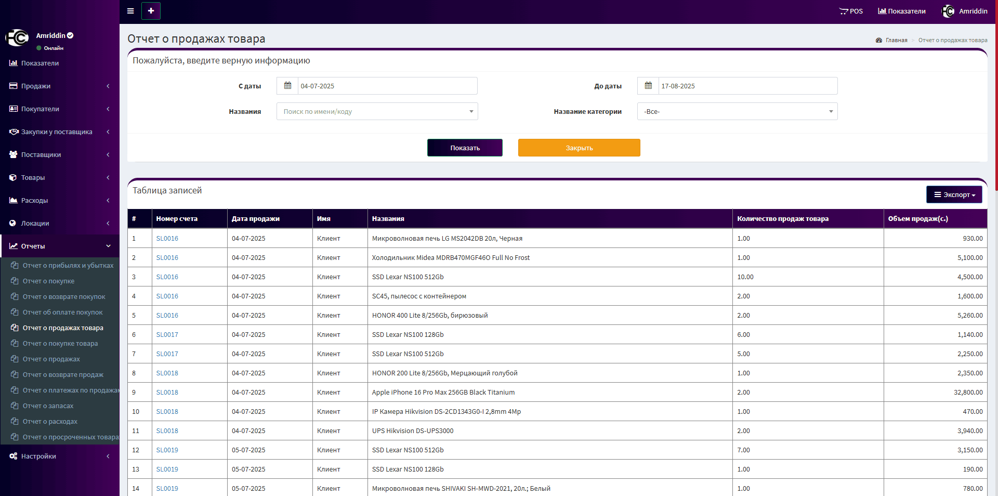This screenshot has height=496, width=998.
Task: Open Отчет о запасах report
Action: (48, 406)
